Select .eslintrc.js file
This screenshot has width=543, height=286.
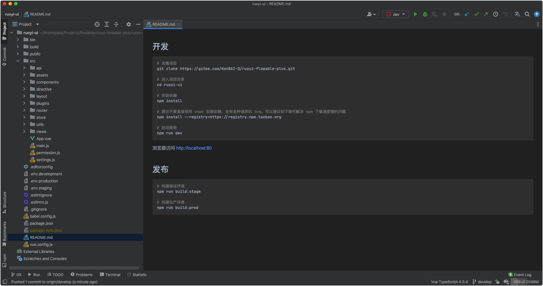tap(39, 202)
